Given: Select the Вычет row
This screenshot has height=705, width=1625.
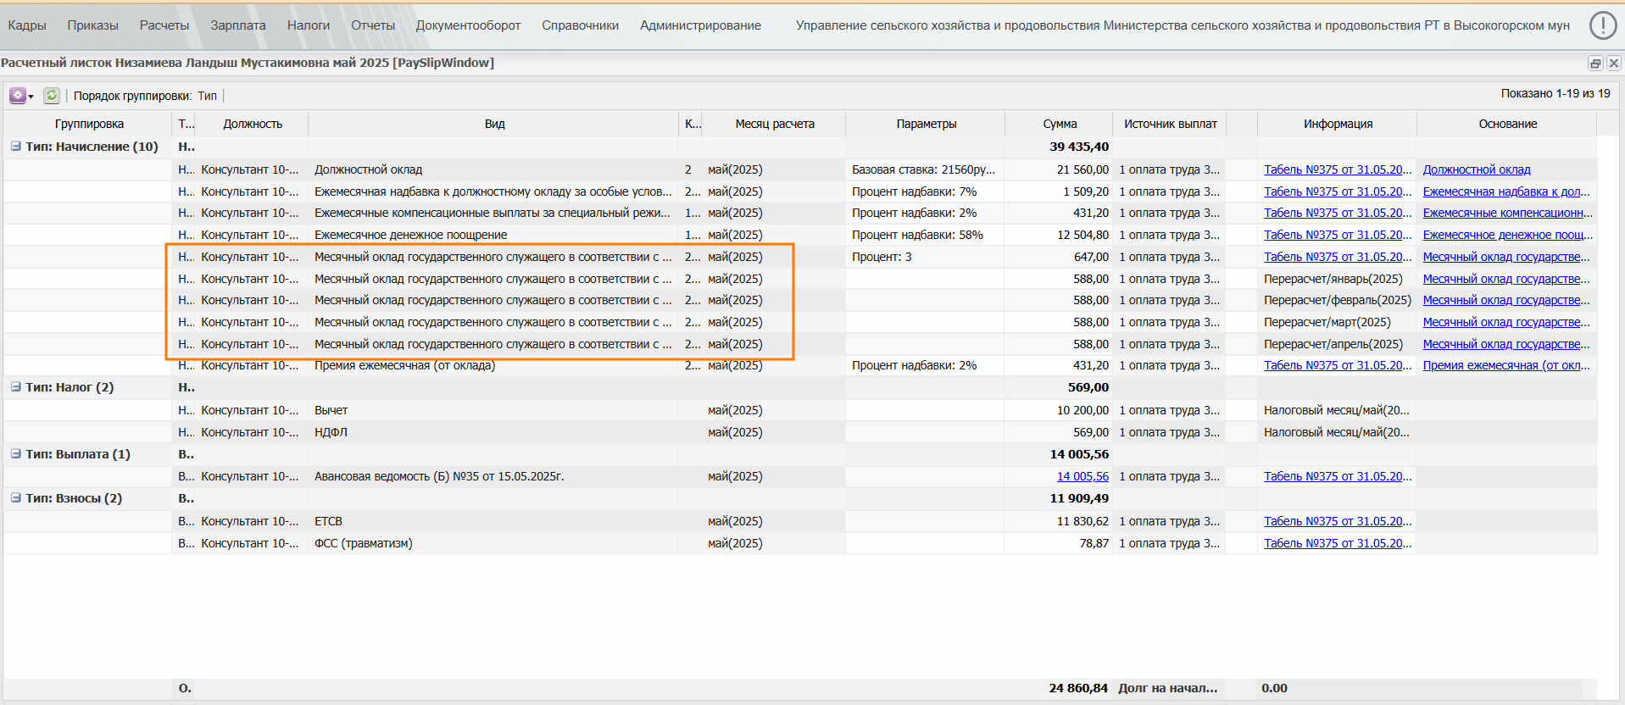Looking at the screenshot, I should click(800, 410).
